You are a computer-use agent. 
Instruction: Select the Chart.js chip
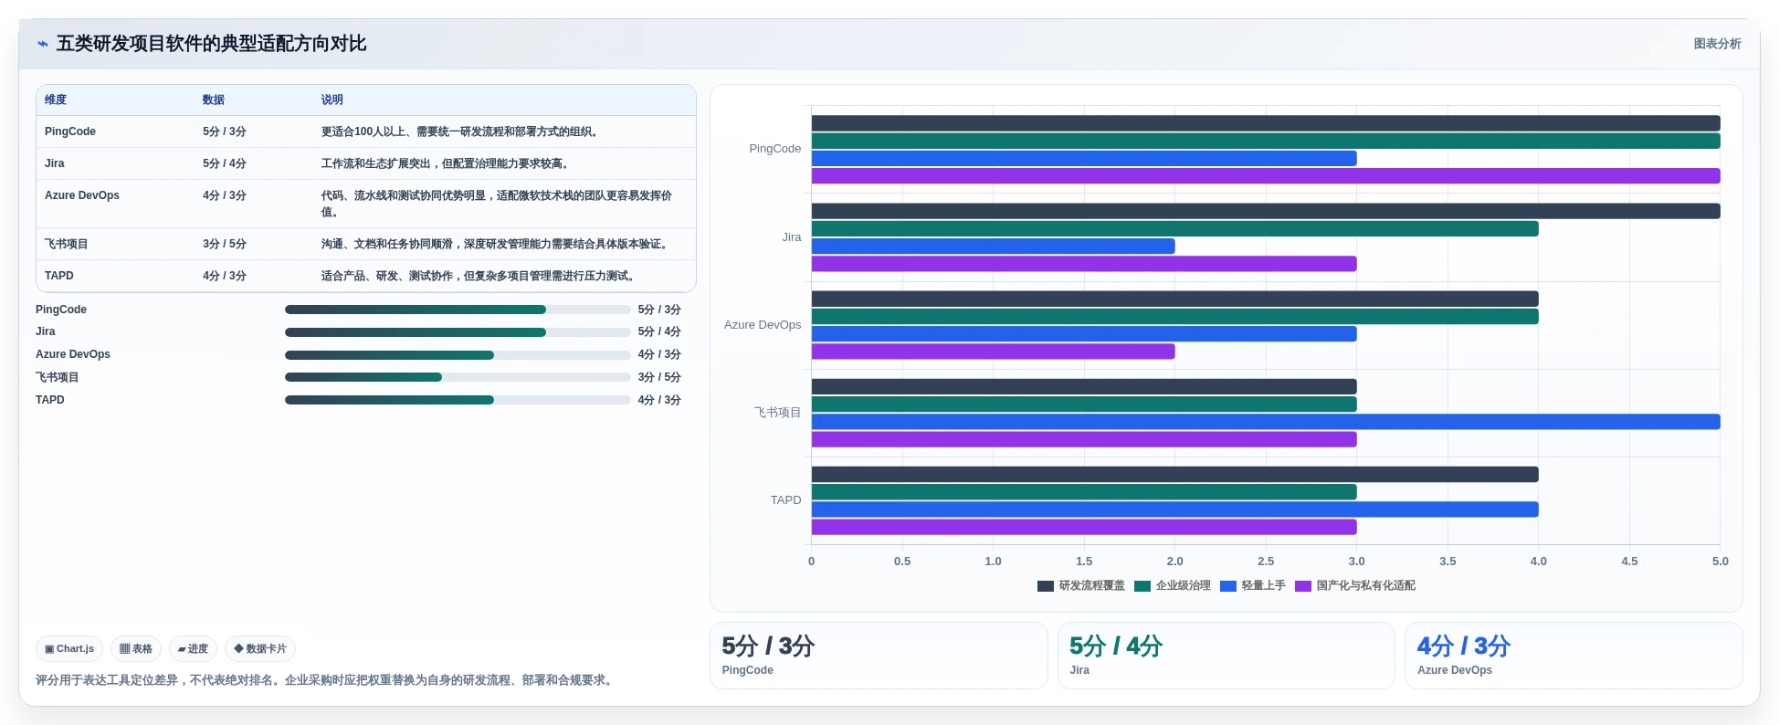click(69, 649)
